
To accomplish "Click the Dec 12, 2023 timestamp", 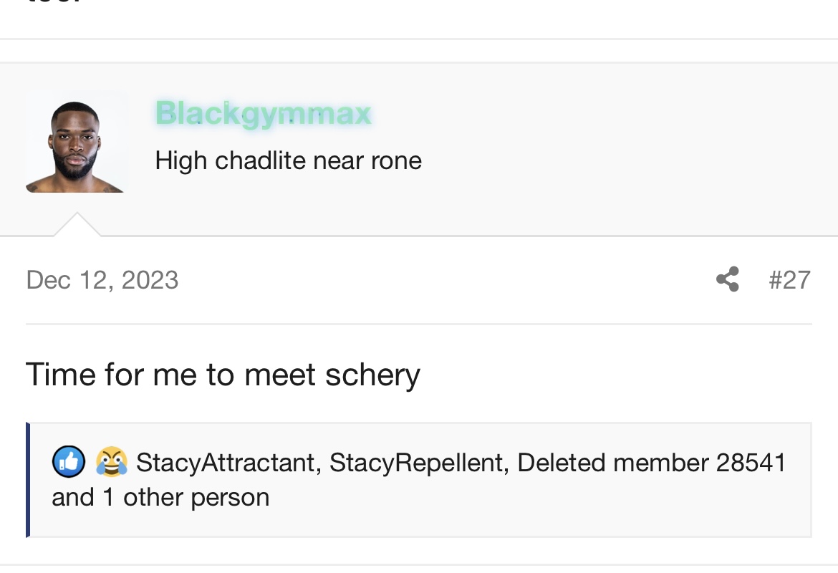I will click(x=102, y=280).
